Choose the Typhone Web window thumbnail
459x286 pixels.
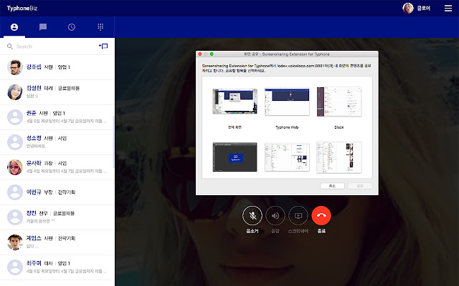pyautogui.click(x=287, y=102)
